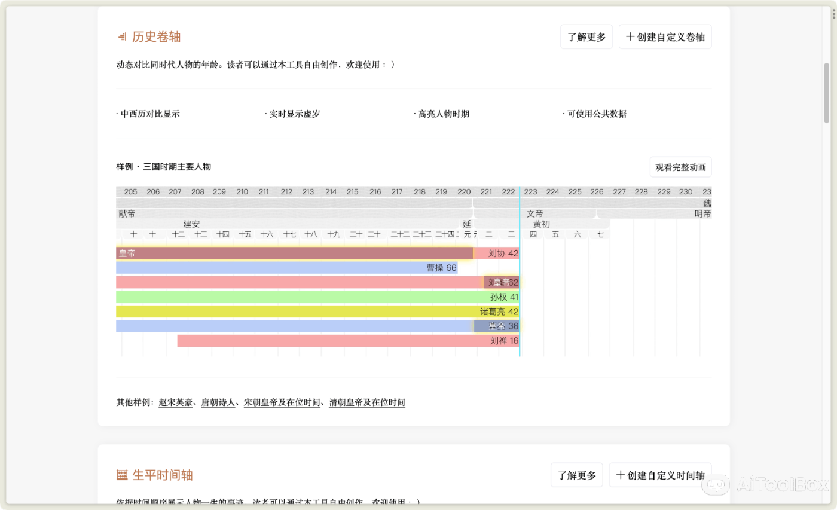Image resolution: width=837 pixels, height=510 pixels.
Task: Click the plus icon on 创建自定义时间轴 button
Action: point(619,475)
